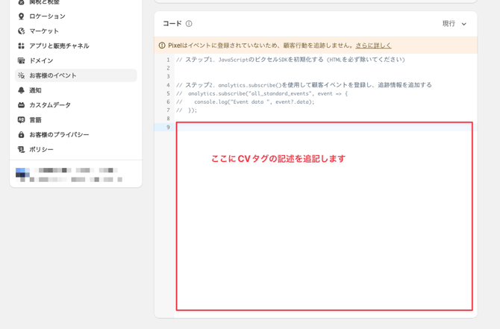The height and width of the screenshot is (329, 500).
Task: Click the カスタムデータ icon in sidebar
Action: [21, 105]
